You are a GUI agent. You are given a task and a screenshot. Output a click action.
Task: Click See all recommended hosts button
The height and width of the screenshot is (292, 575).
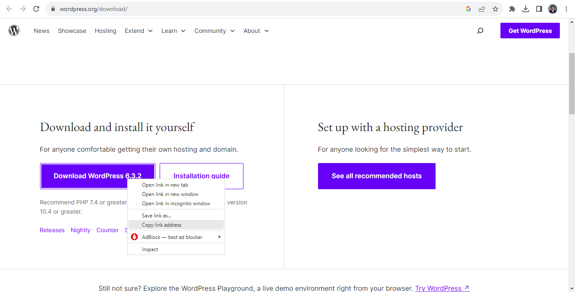click(x=377, y=176)
